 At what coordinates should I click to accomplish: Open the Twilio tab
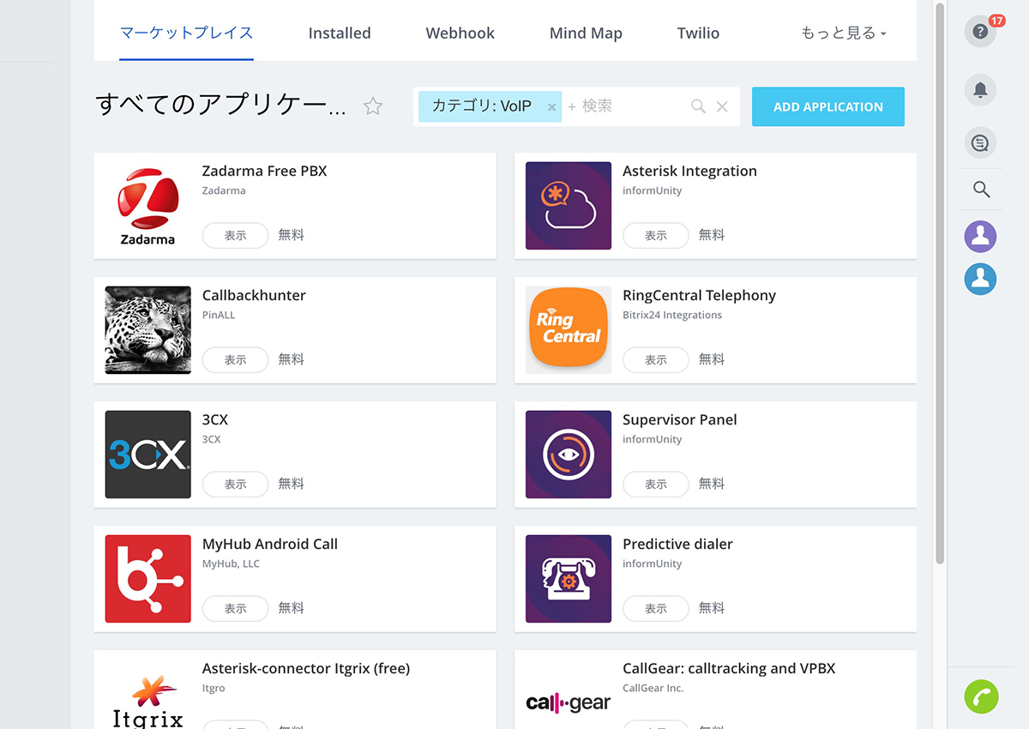[x=698, y=33]
